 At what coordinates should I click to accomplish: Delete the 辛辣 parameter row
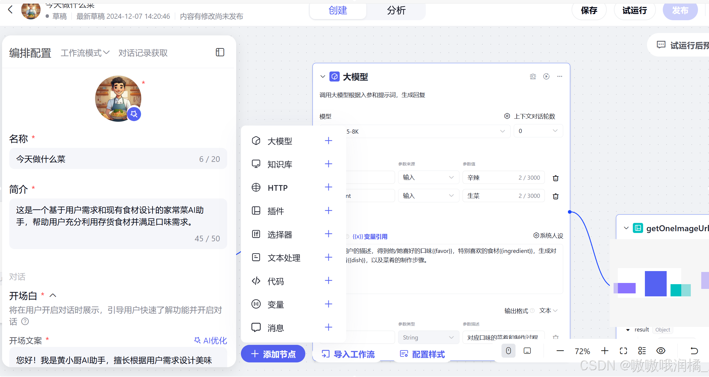tap(555, 178)
